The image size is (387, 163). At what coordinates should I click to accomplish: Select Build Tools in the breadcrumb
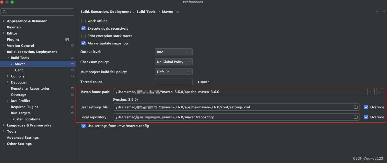tap(146, 11)
